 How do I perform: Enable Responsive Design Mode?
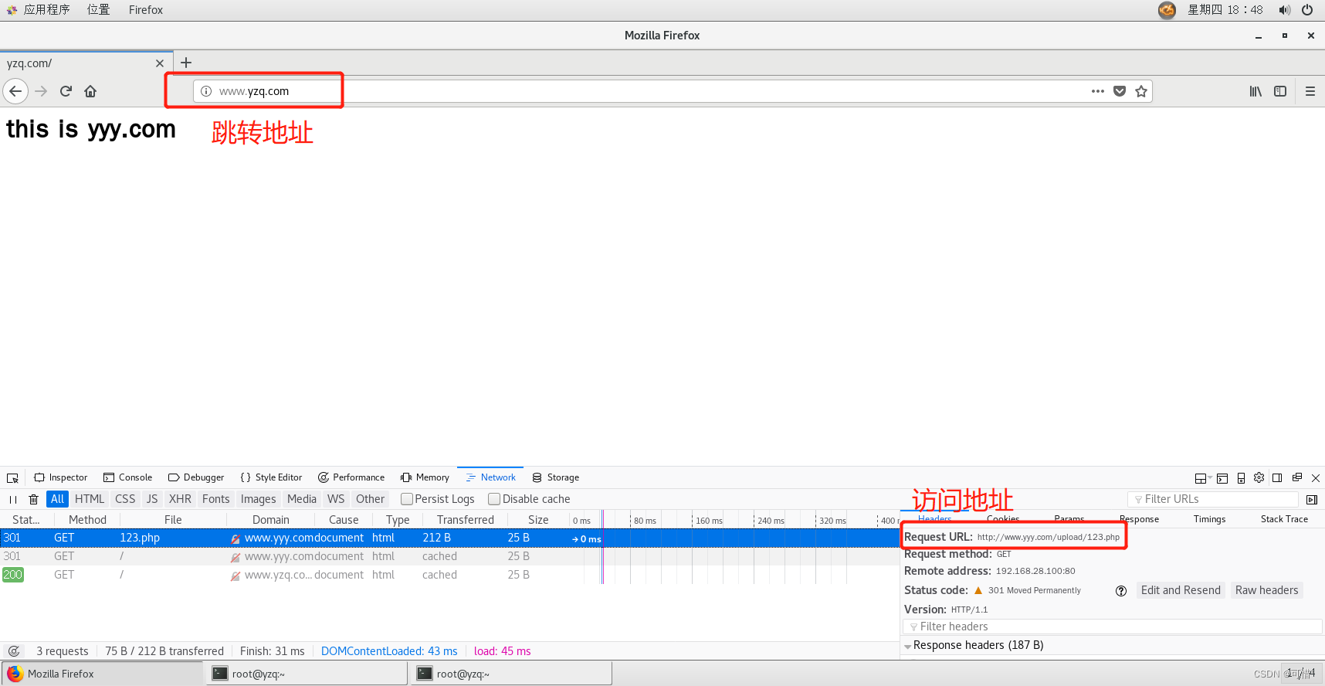tap(1241, 478)
